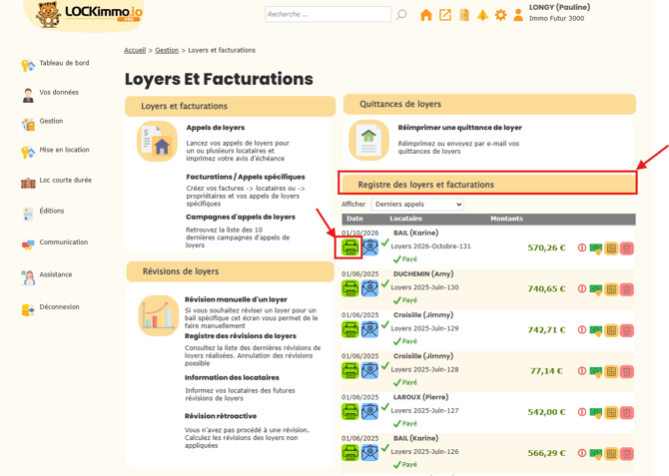Open payment icon for 742,71 € row

[596, 330]
